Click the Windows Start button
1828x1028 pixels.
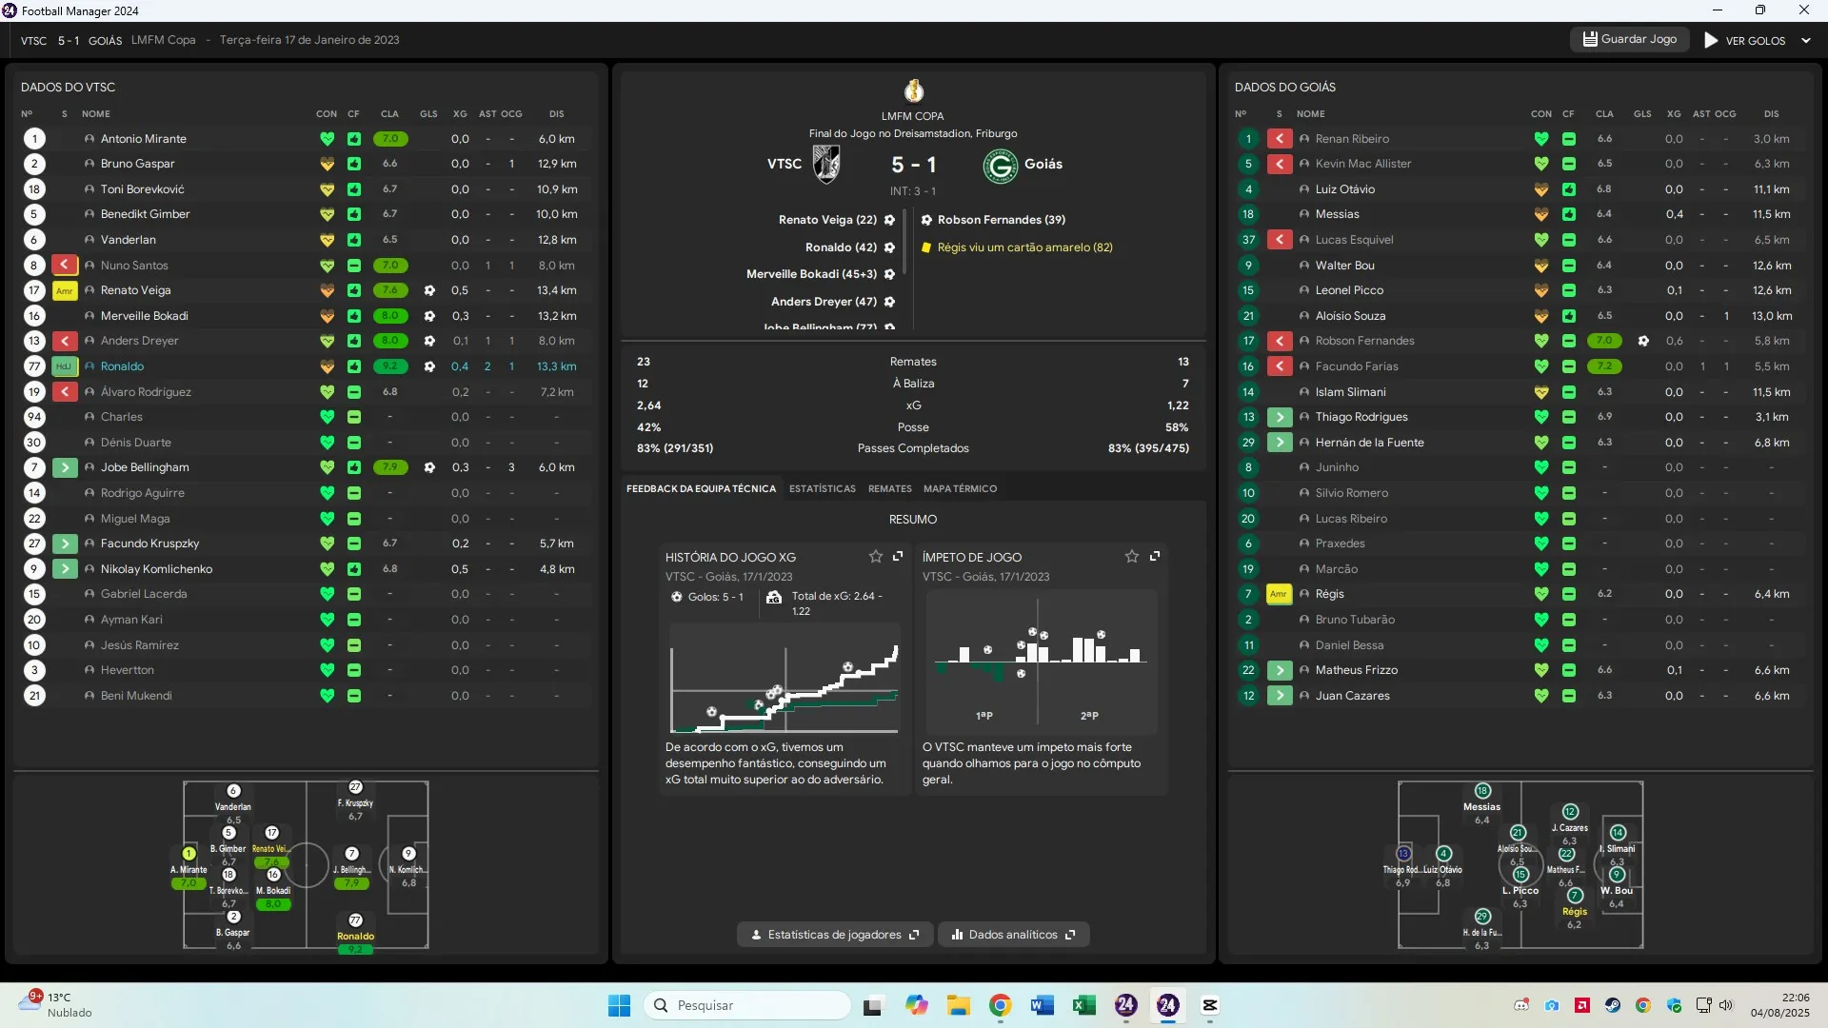pyautogui.click(x=619, y=1005)
